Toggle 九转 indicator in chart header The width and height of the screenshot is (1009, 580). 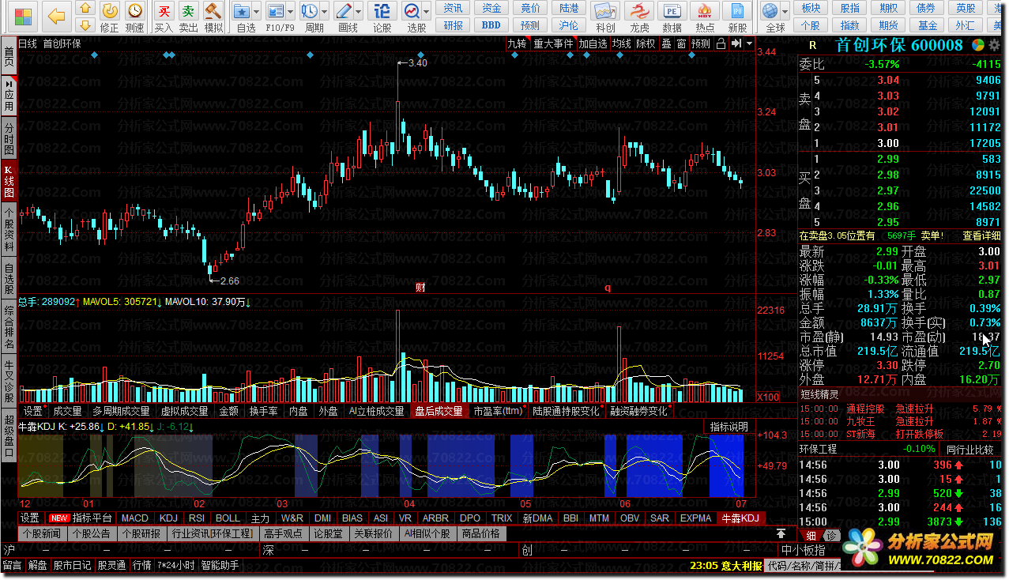coord(517,44)
